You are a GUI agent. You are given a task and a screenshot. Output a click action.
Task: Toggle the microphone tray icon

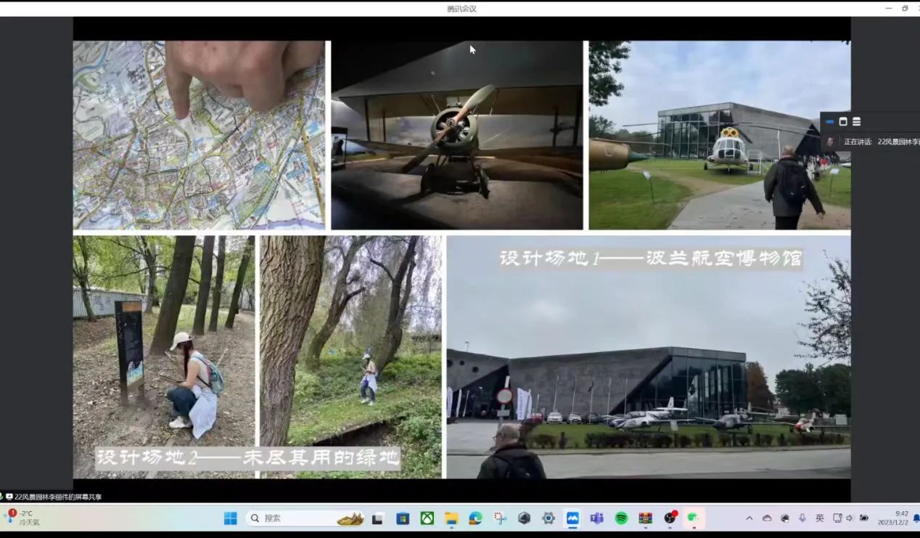pyautogui.click(x=802, y=518)
